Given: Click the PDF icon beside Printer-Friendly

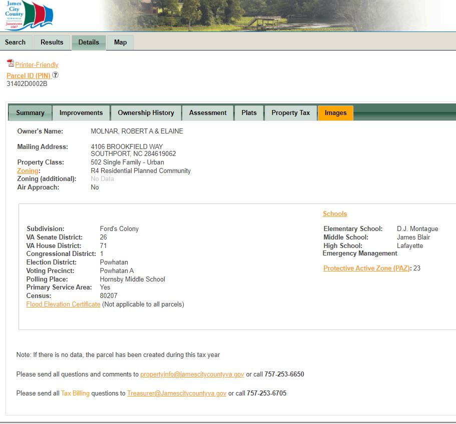Looking at the screenshot, I should pos(11,63).
